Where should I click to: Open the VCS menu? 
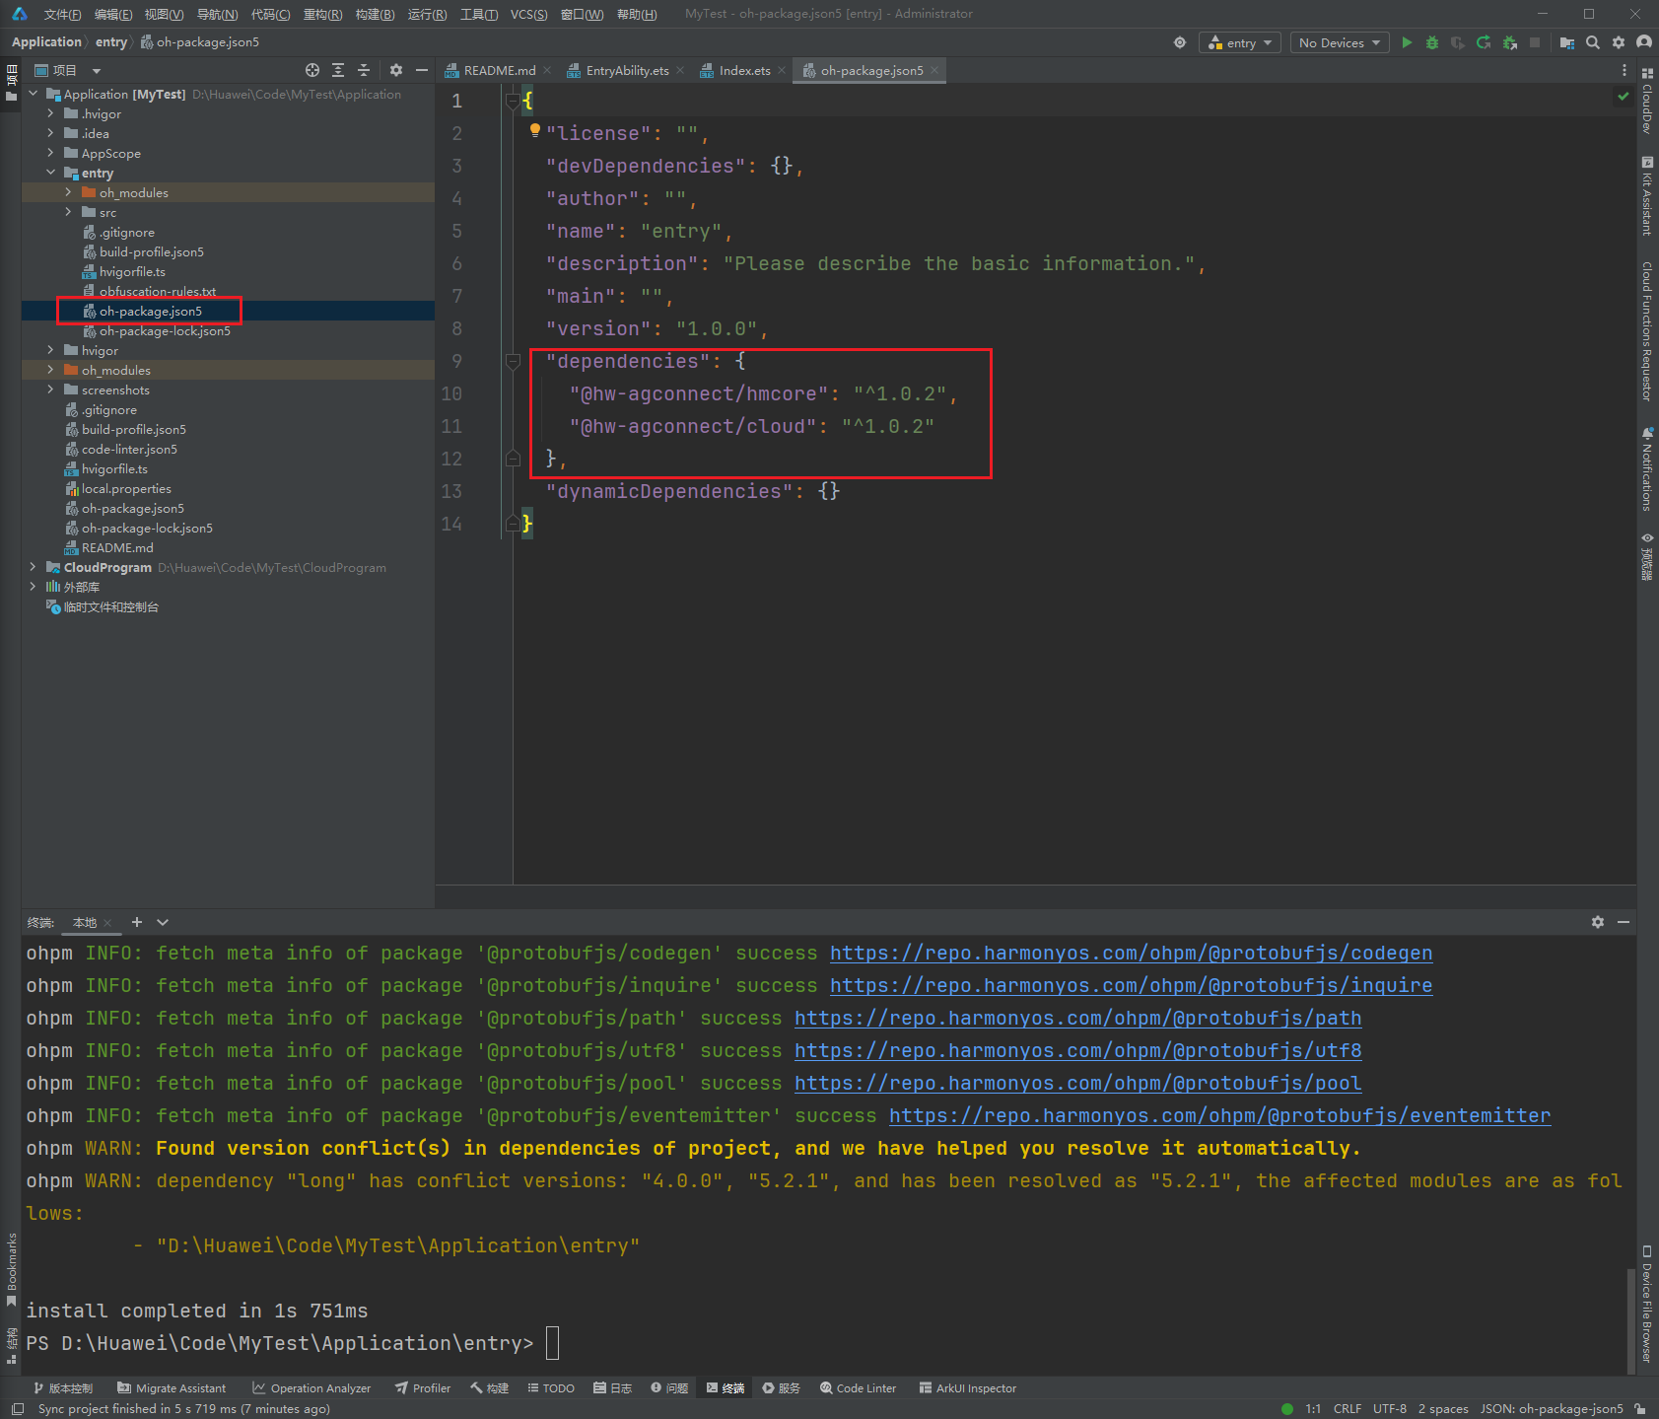pyautogui.click(x=528, y=14)
